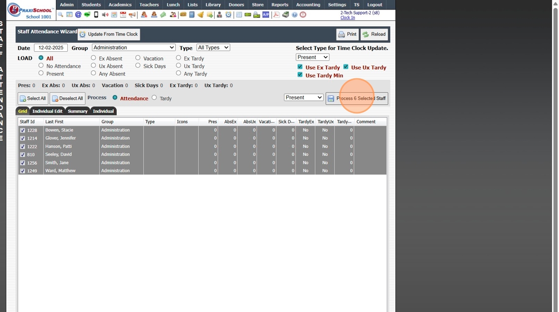Image resolution: width=559 pixels, height=312 pixels.
Task: Click the Clock In link
Action: [347, 17]
